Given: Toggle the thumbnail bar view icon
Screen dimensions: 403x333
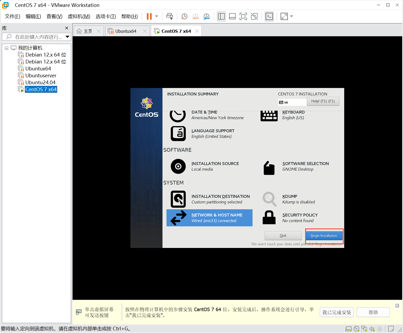Looking at the screenshot, I should click(x=232, y=17).
